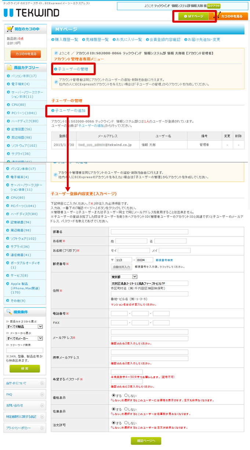Focus the メイ furigana field
This screenshot has width=250, height=450.
[x=175, y=251]
